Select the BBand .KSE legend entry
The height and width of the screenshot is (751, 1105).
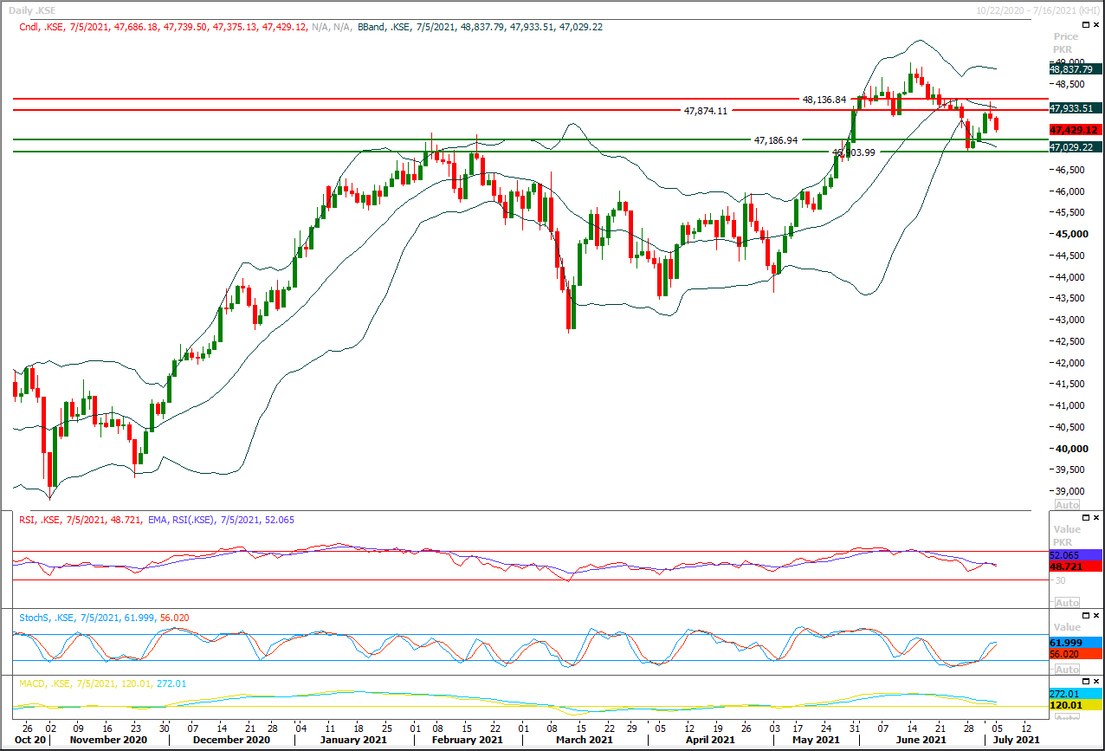point(480,27)
